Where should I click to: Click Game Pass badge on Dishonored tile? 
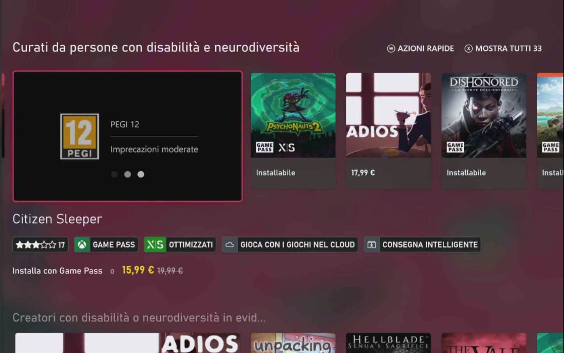pos(455,147)
